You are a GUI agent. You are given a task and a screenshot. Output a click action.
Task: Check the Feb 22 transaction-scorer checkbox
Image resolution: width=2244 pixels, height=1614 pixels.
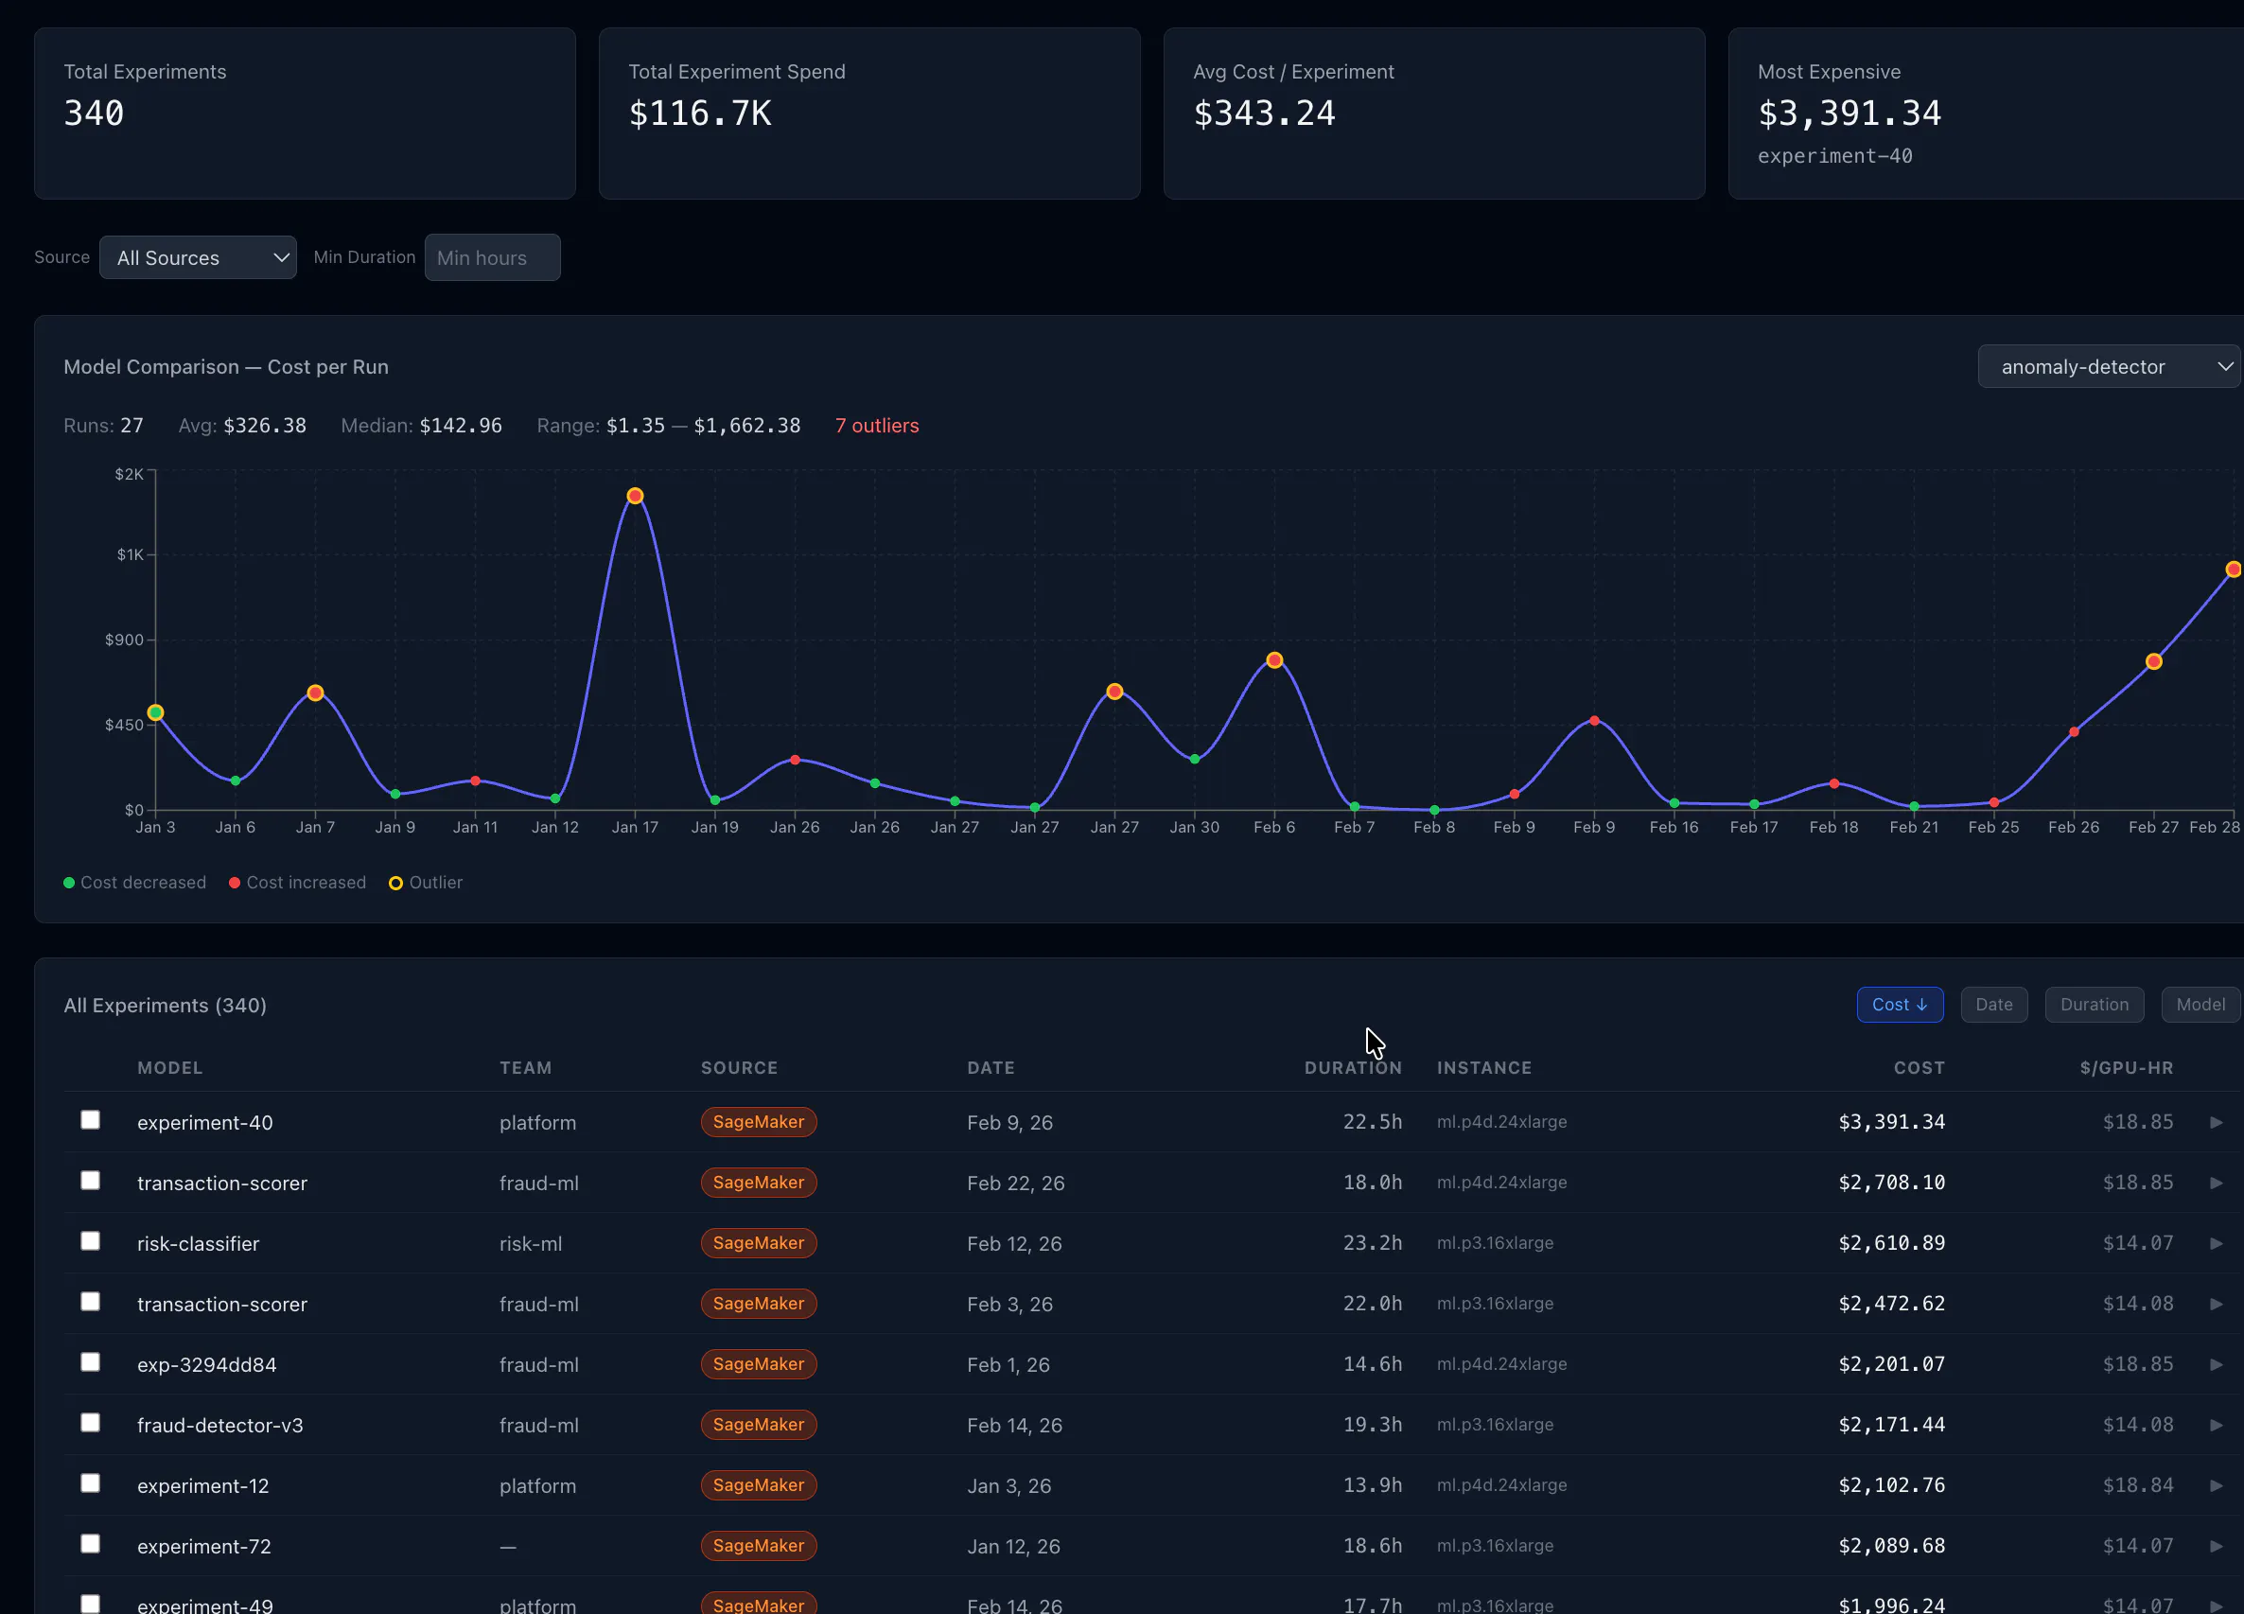click(90, 1180)
